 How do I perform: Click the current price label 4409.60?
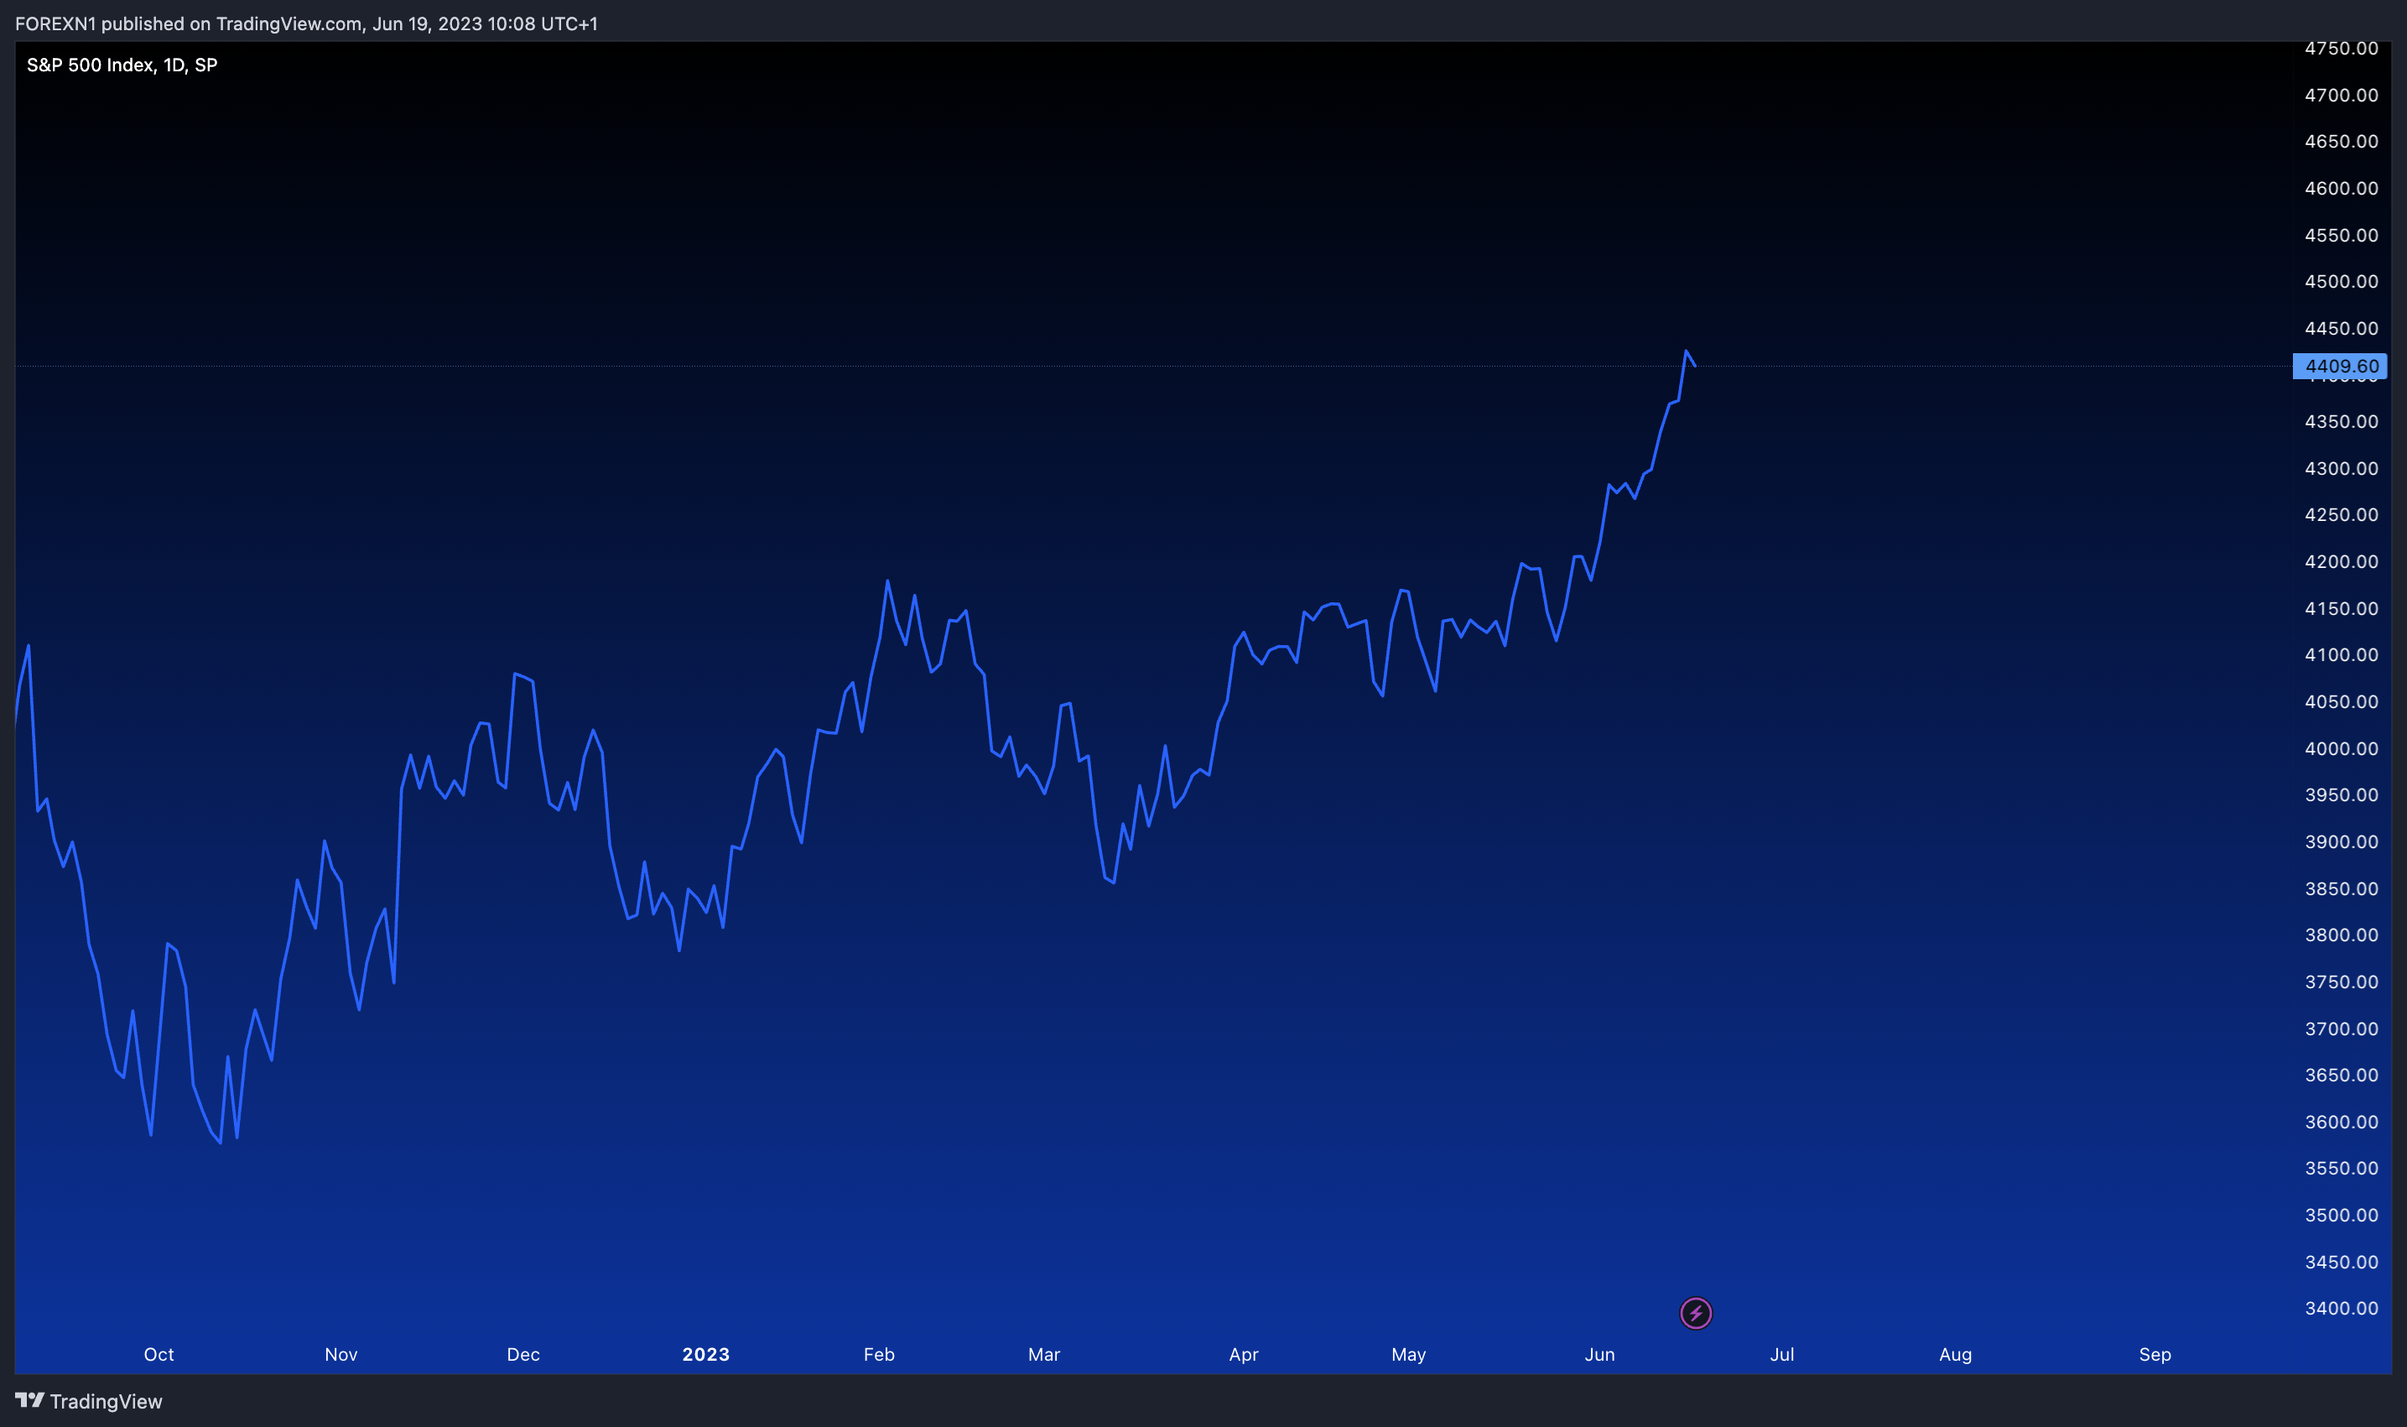coord(2341,367)
